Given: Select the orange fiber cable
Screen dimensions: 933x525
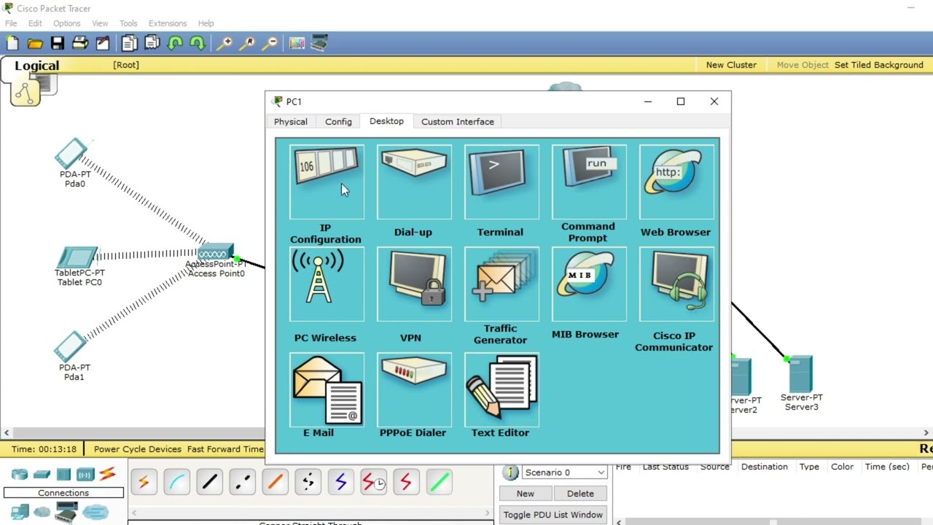Looking at the screenshot, I should click(x=276, y=482).
